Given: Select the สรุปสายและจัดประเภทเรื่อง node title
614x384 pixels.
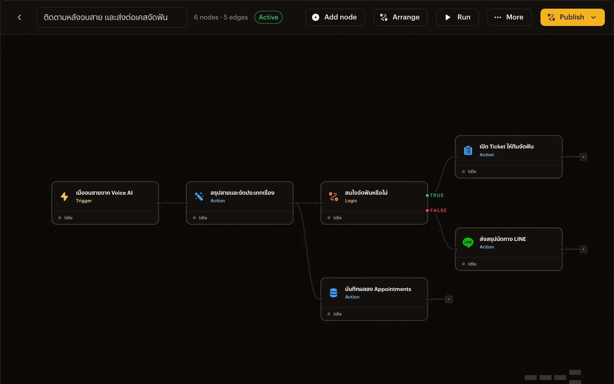Looking at the screenshot, I should (x=242, y=193).
